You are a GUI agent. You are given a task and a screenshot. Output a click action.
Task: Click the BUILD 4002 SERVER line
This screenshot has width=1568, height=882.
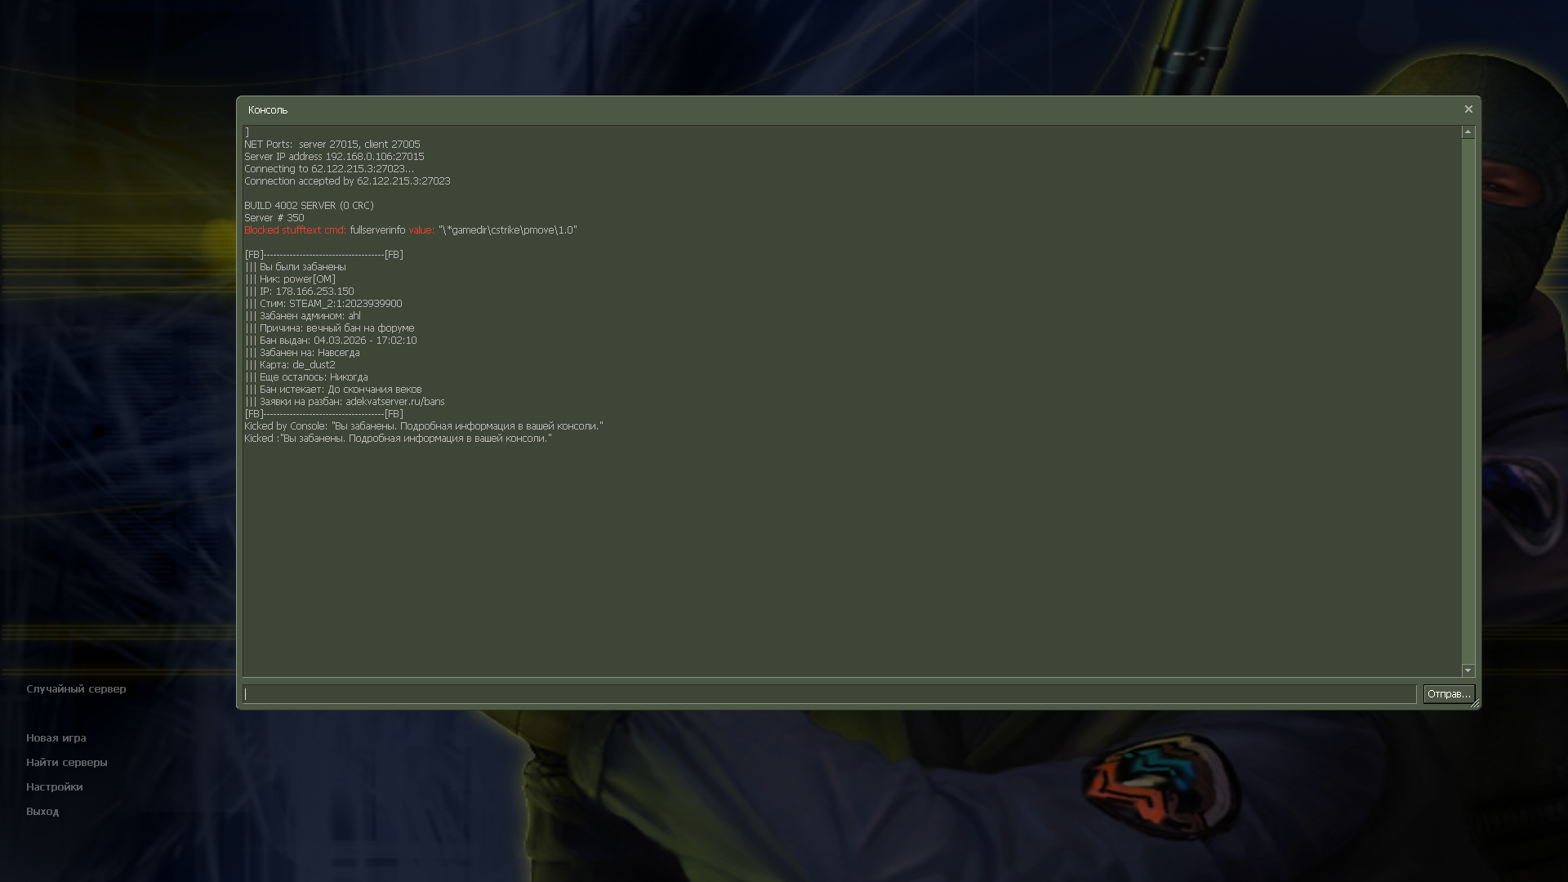click(x=309, y=206)
